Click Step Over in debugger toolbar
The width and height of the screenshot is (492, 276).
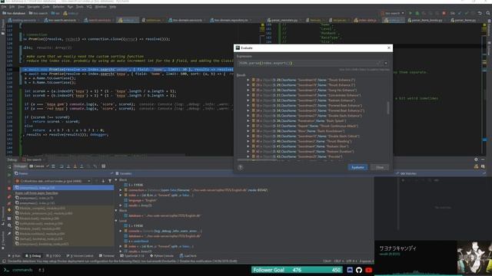click(x=61, y=166)
